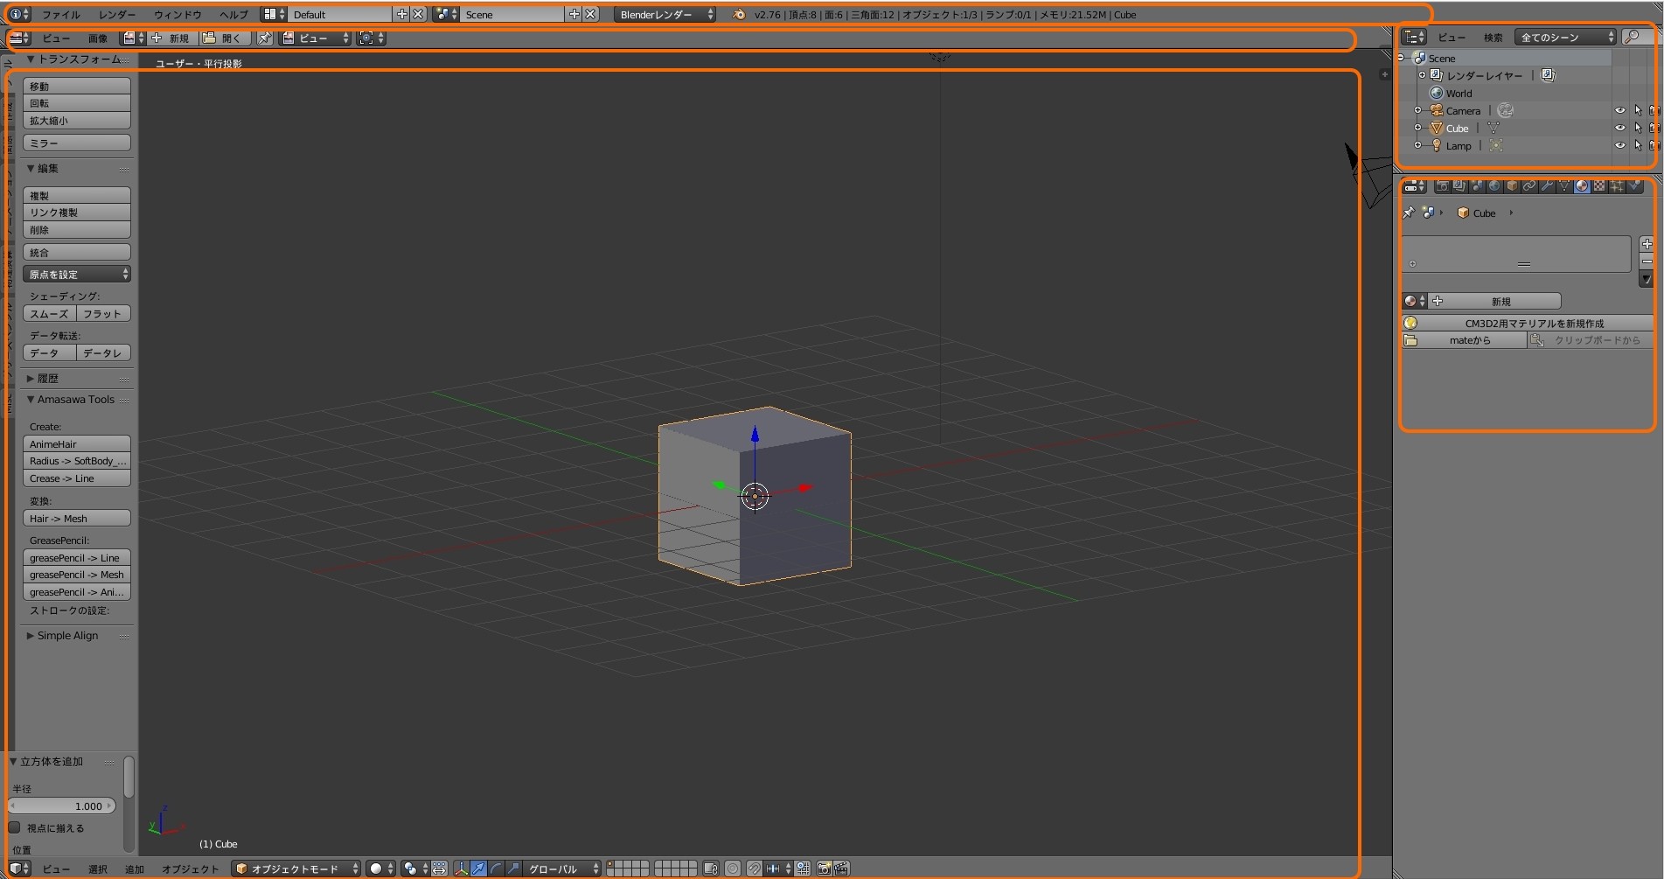Open the ウィンドウ menu
Image resolution: width=1664 pixels, height=879 pixels.
coord(178,15)
